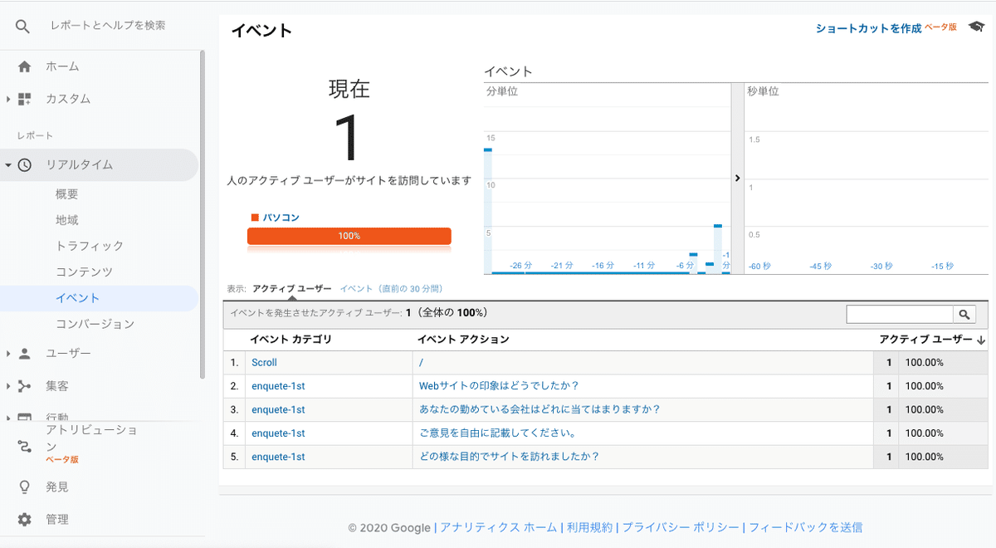Click the Discover lightbulb icon

point(24,487)
